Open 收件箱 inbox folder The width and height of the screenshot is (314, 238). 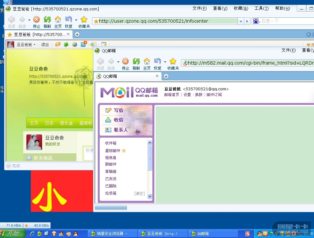point(111,143)
